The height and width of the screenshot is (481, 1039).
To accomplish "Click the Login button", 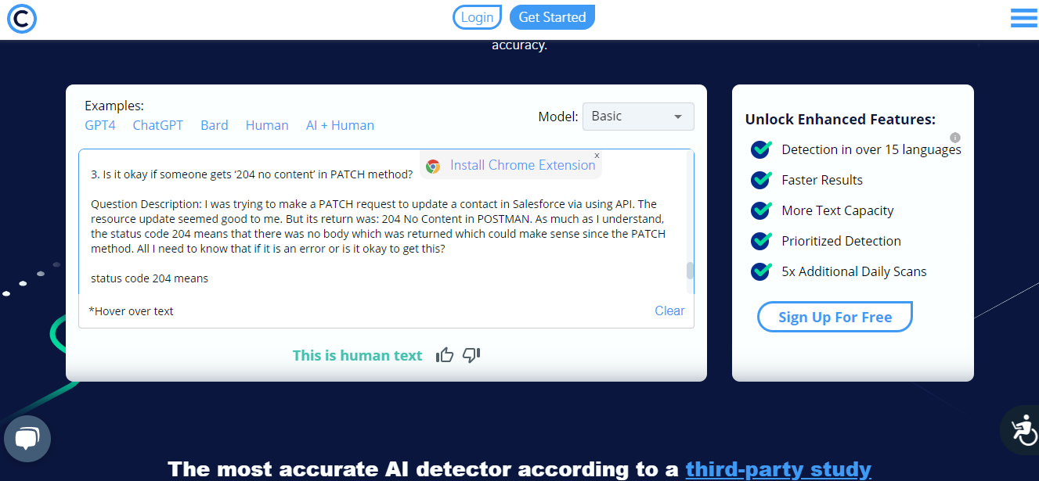I will [477, 17].
